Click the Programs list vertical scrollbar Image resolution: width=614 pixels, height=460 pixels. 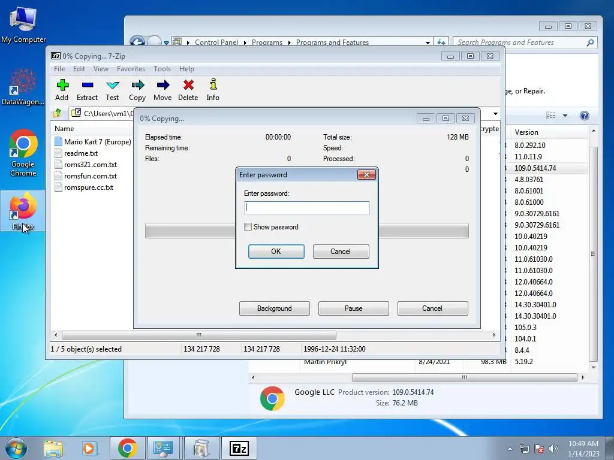click(x=593, y=254)
